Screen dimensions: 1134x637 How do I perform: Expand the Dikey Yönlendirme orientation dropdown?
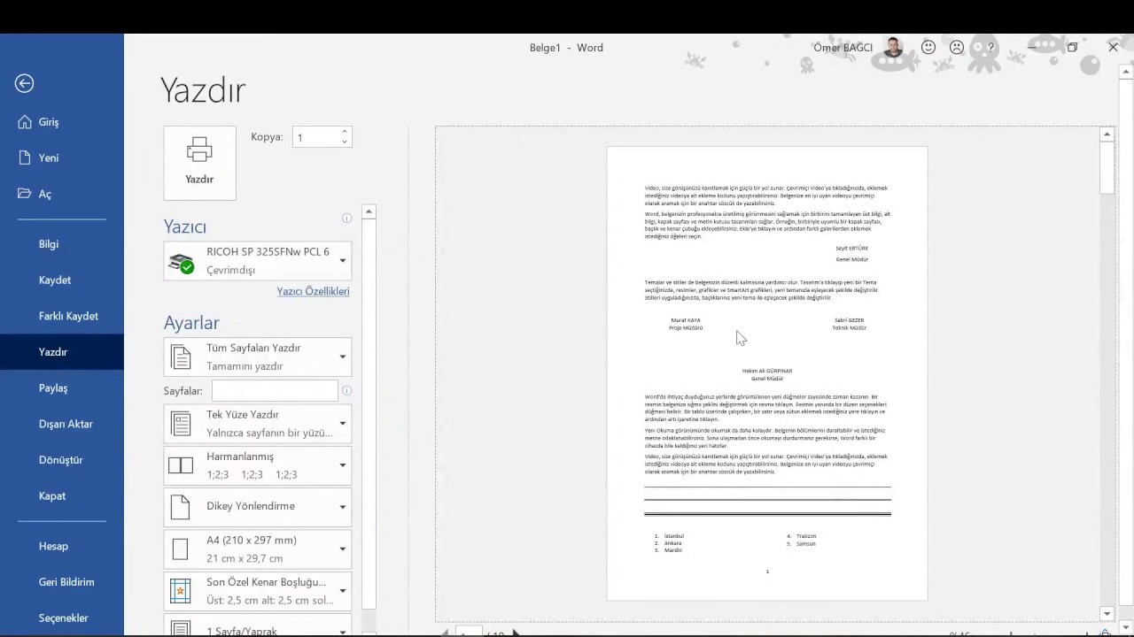257,507
